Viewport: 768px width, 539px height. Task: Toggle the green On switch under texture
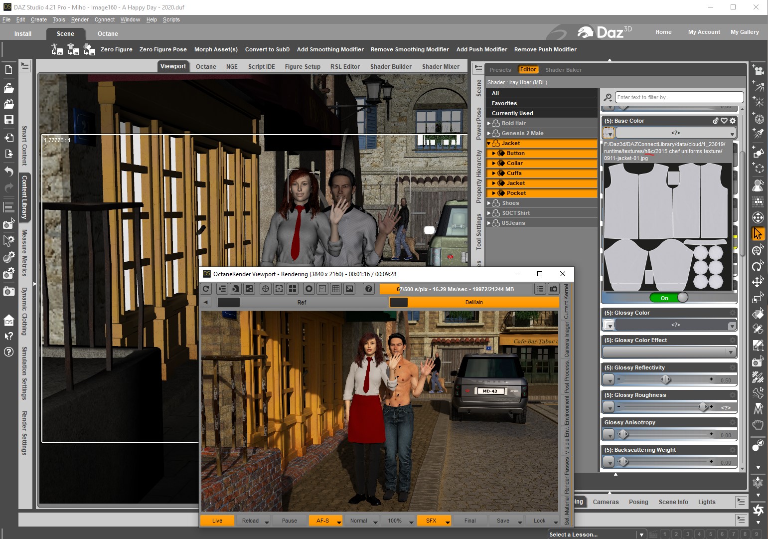pos(669,298)
